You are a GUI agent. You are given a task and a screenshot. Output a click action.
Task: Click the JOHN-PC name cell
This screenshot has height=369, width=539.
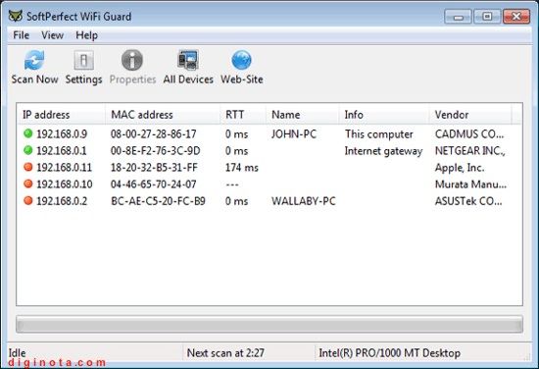click(x=294, y=133)
